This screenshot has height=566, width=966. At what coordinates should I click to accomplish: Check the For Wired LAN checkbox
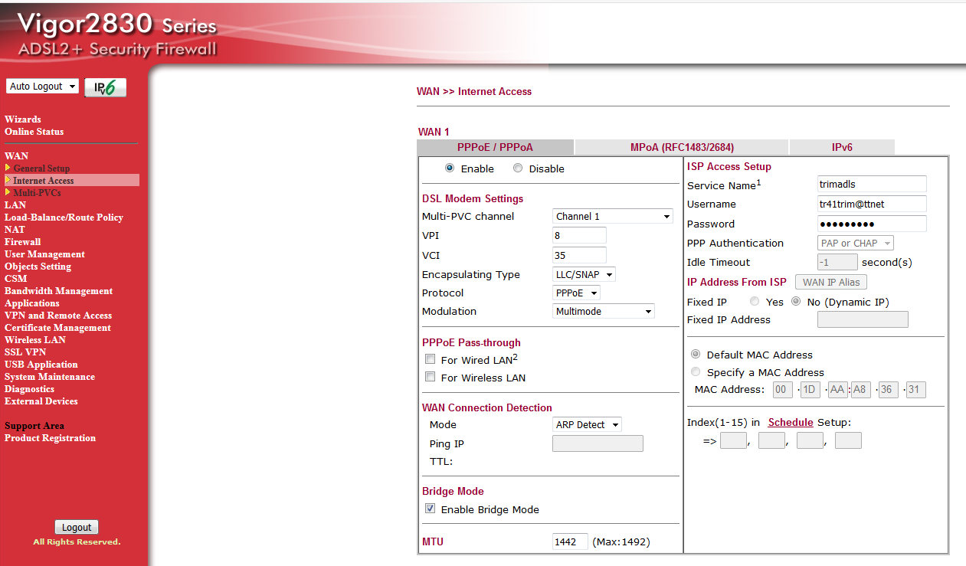[x=431, y=359]
